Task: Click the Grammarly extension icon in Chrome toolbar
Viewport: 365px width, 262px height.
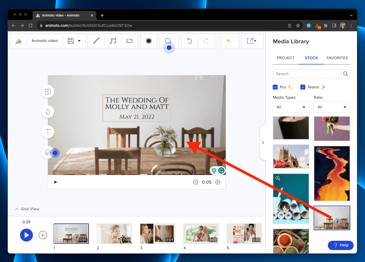Action: pyautogui.click(x=309, y=26)
